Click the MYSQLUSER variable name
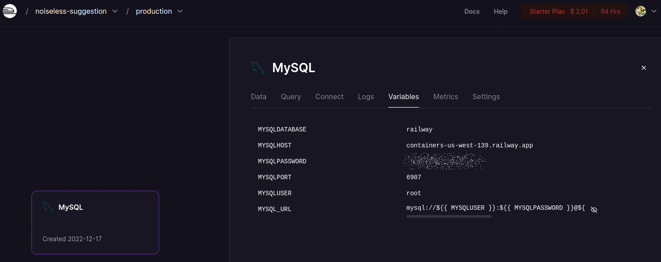The image size is (661, 262). [274, 193]
